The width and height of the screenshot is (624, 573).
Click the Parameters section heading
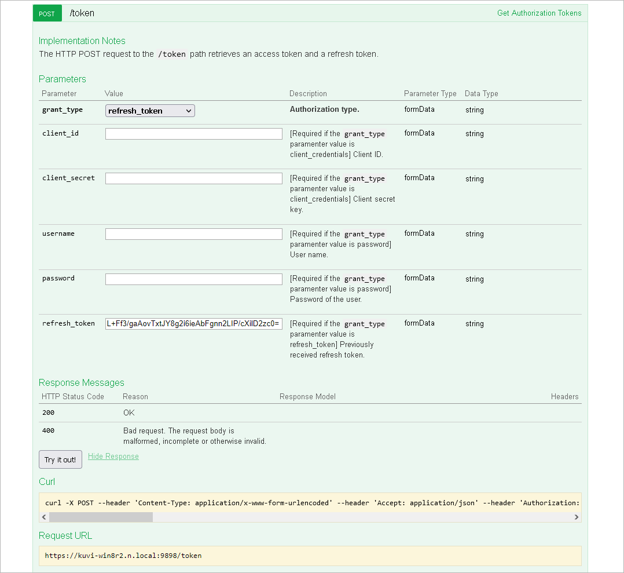tap(63, 79)
